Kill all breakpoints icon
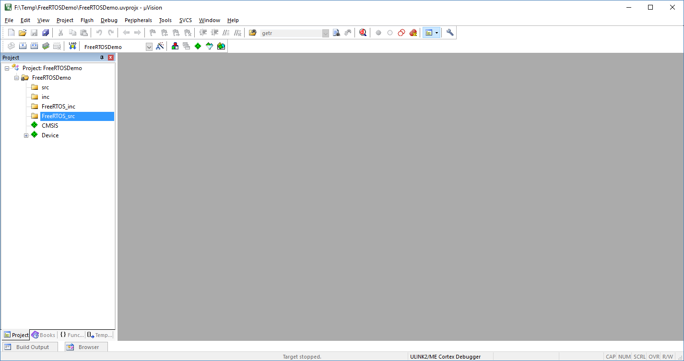Image resolution: width=684 pixels, height=361 pixels. pyautogui.click(x=413, y=33)
